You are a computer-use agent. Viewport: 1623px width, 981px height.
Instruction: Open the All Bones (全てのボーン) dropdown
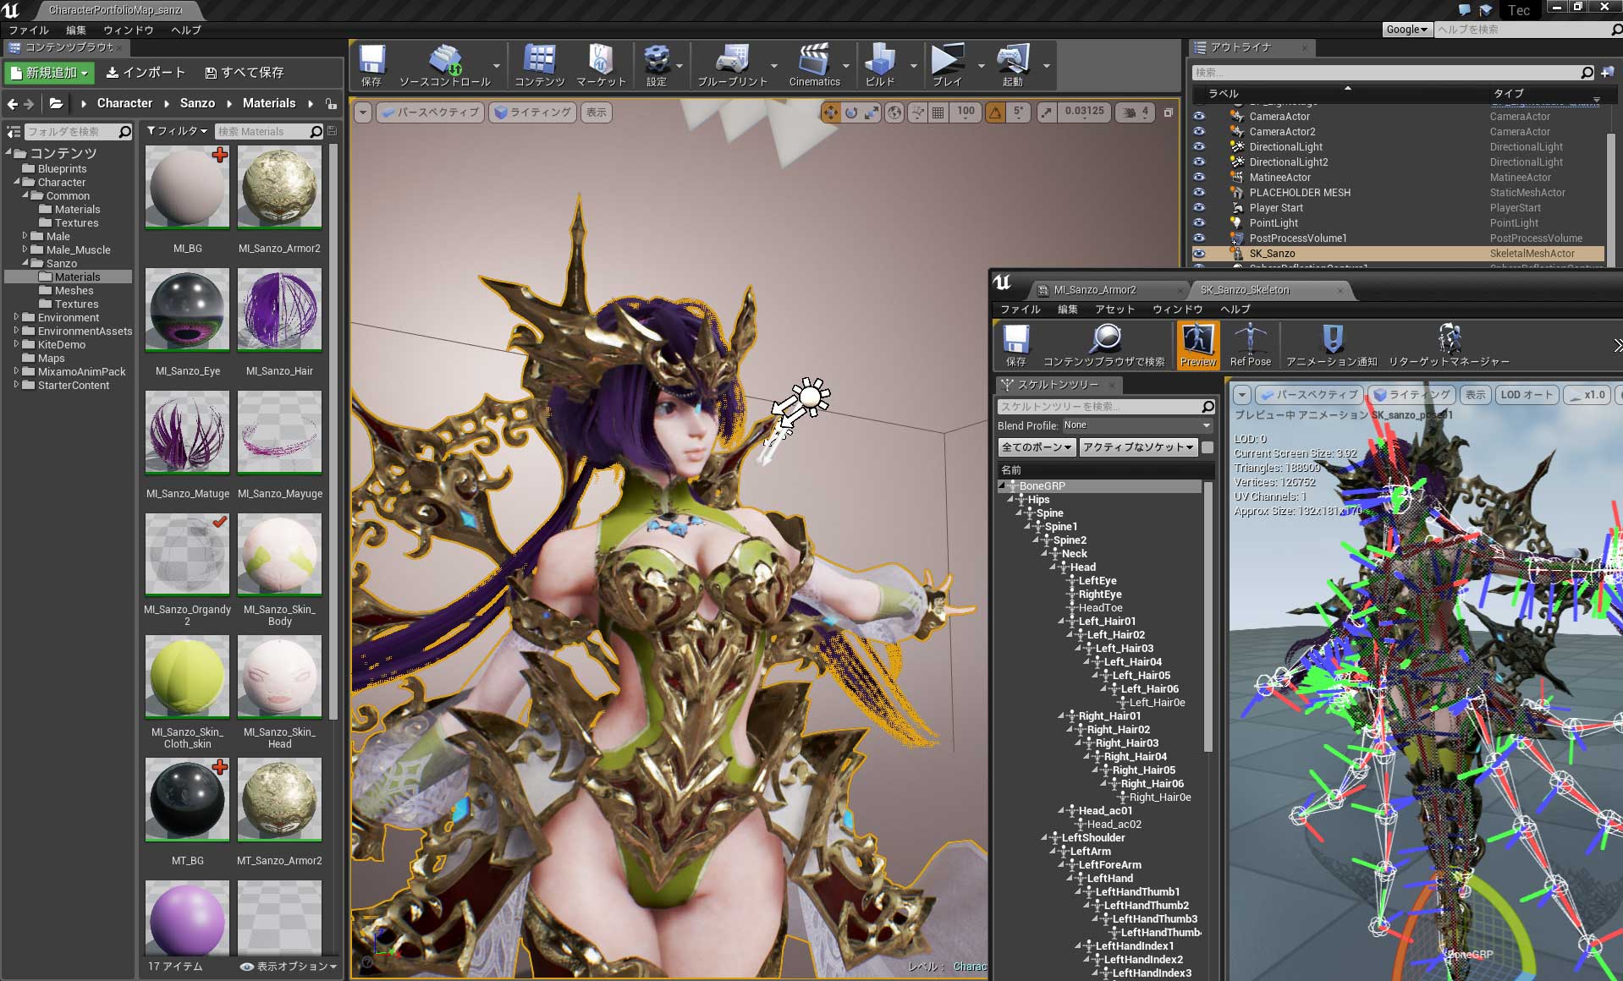(1037, 447)
